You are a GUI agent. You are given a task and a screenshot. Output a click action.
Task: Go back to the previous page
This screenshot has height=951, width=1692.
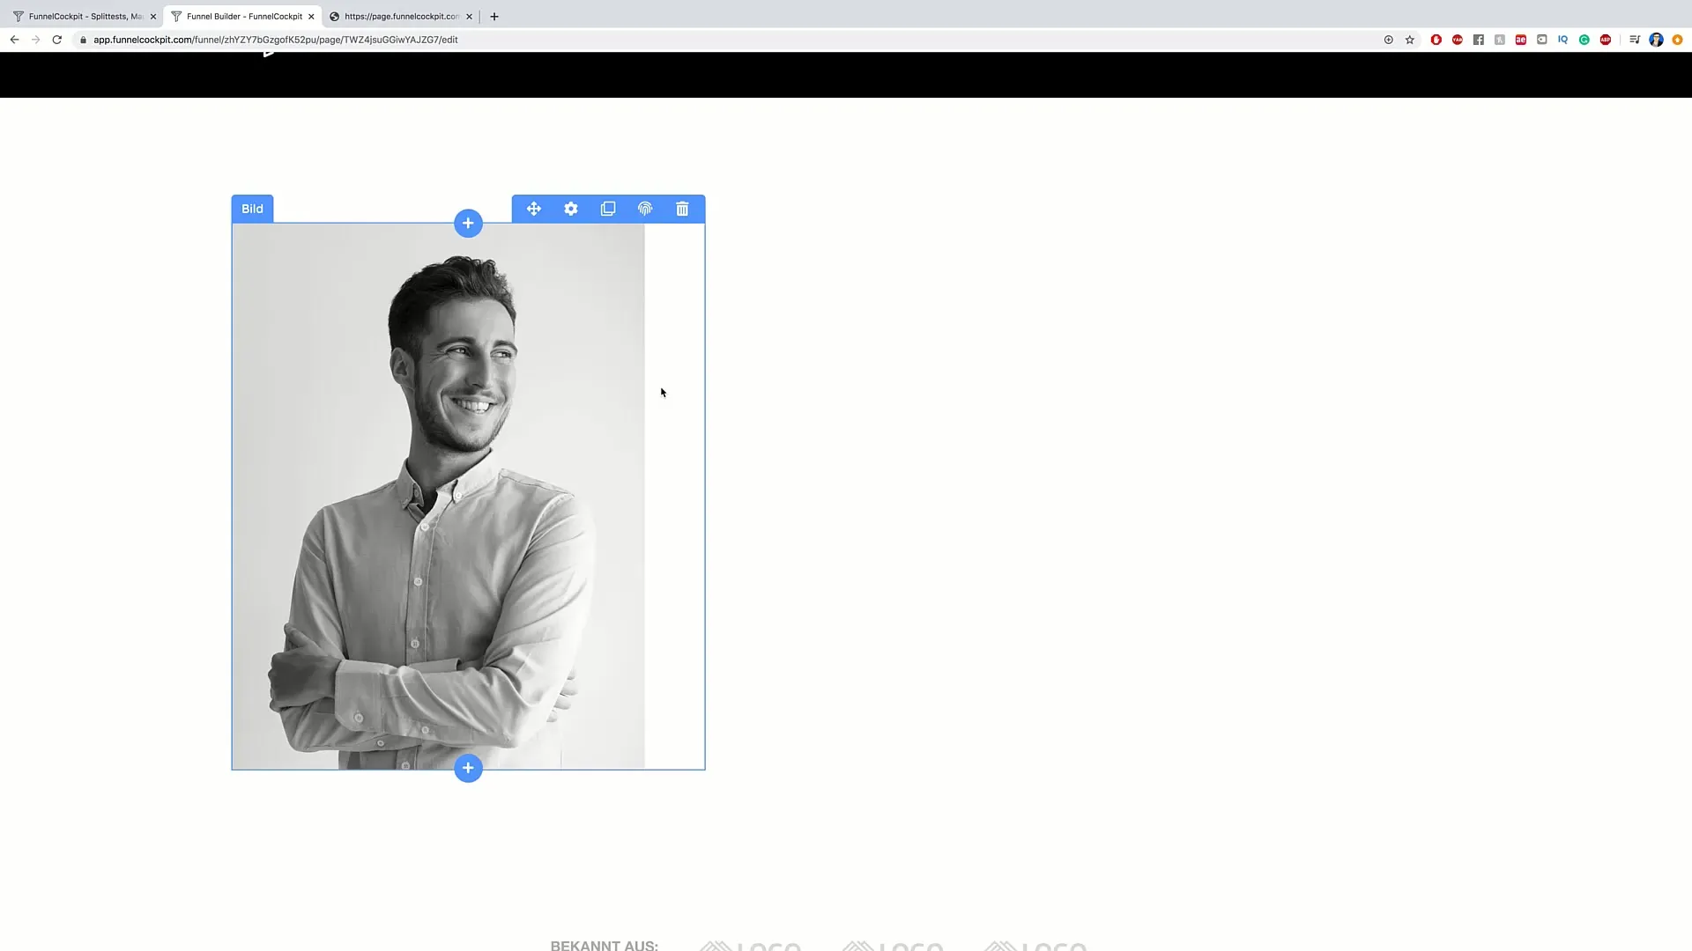[x=14, y=40]
